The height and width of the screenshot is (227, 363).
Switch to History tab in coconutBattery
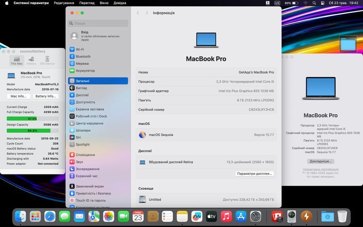(31, 61)
